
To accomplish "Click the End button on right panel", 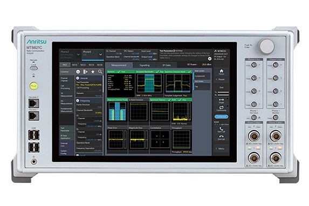I will pyautogui.click(x=221, y=87).
